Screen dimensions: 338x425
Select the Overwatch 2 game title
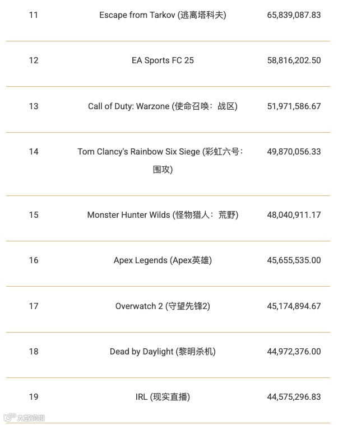[x=163, y=306]
